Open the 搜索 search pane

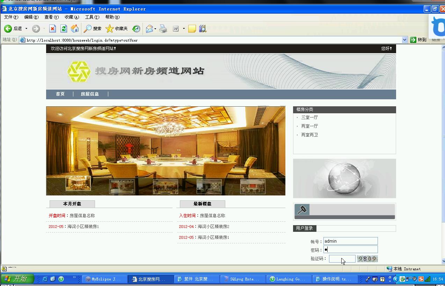[x=93, y=29]
